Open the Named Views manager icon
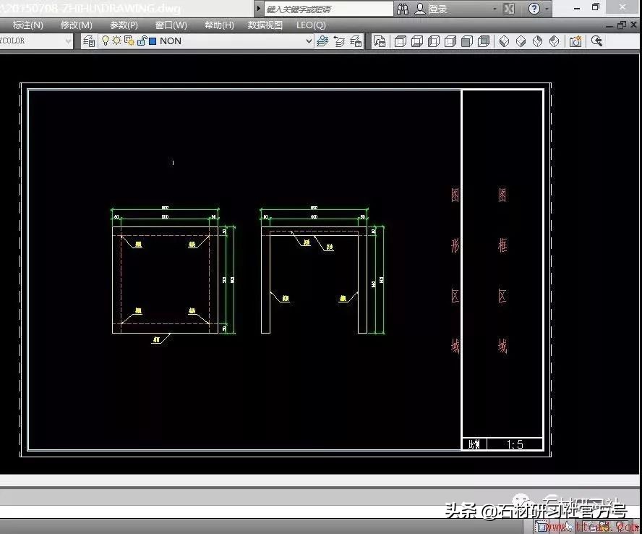 click(x=380, y=41)
